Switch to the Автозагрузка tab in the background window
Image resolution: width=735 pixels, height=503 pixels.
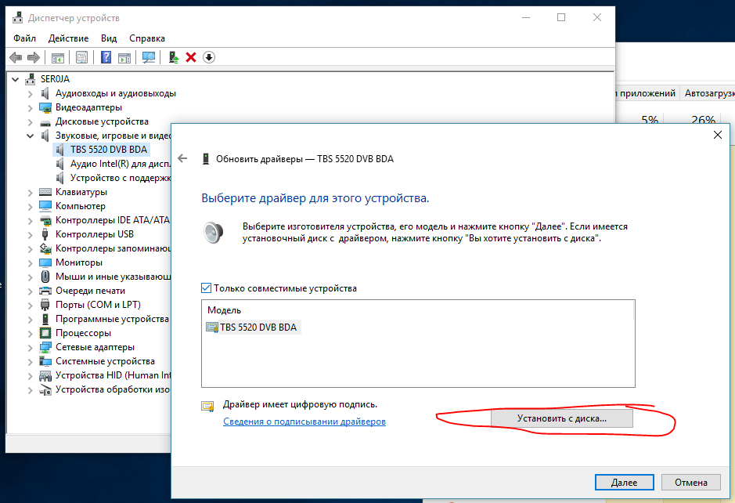point(709,93)
